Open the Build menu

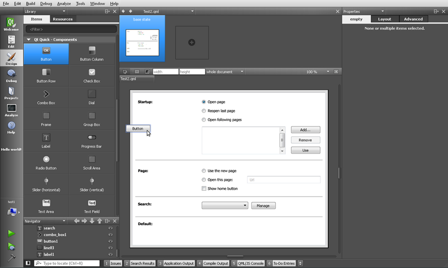click(x=30, y=4)
